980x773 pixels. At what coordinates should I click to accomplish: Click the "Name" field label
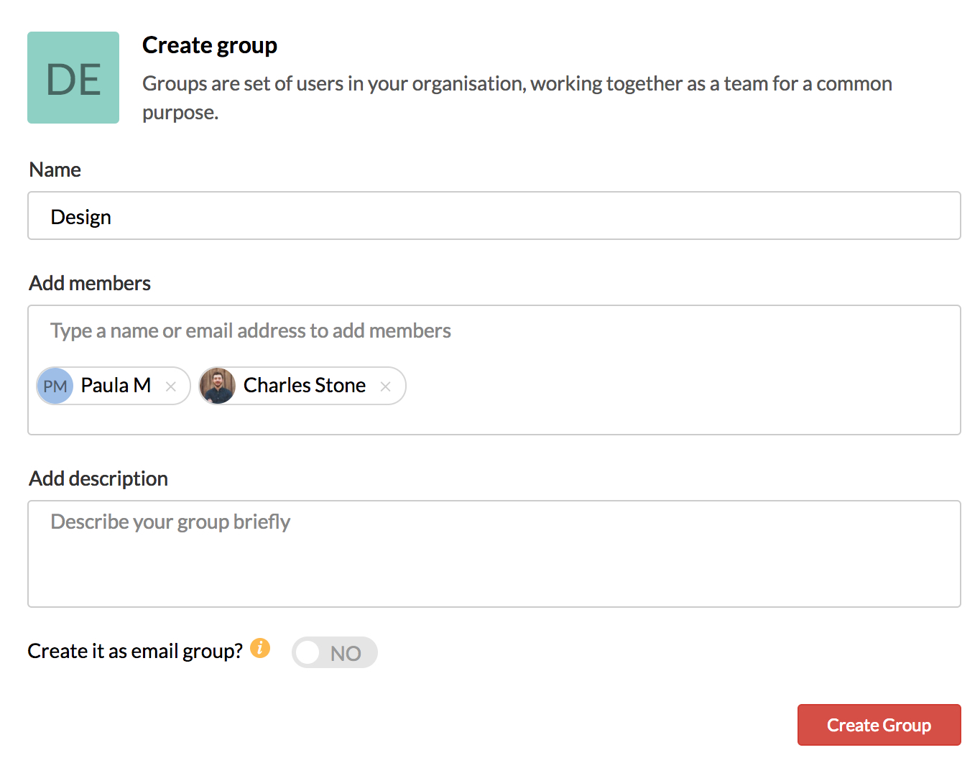click(55, 170)
